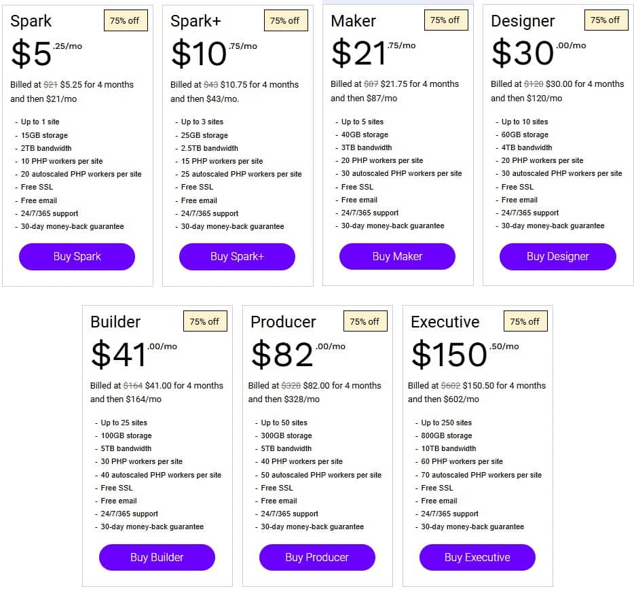Click the Buy Builder button

[x=157, y=557]
